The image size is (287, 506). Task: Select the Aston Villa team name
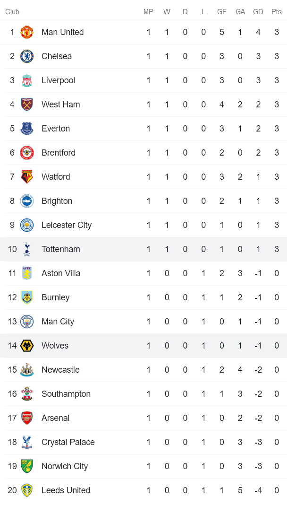(x=61, y=273)
